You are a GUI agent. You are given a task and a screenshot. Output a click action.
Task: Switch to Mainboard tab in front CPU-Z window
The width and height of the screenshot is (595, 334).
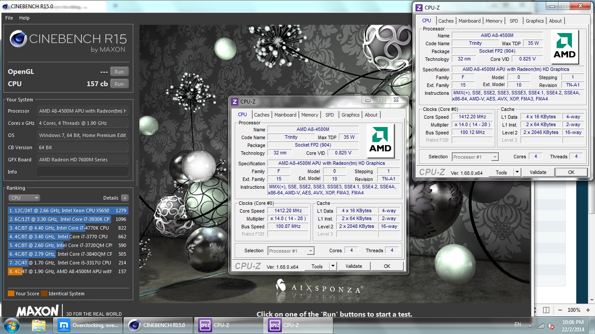click(285, 115)
